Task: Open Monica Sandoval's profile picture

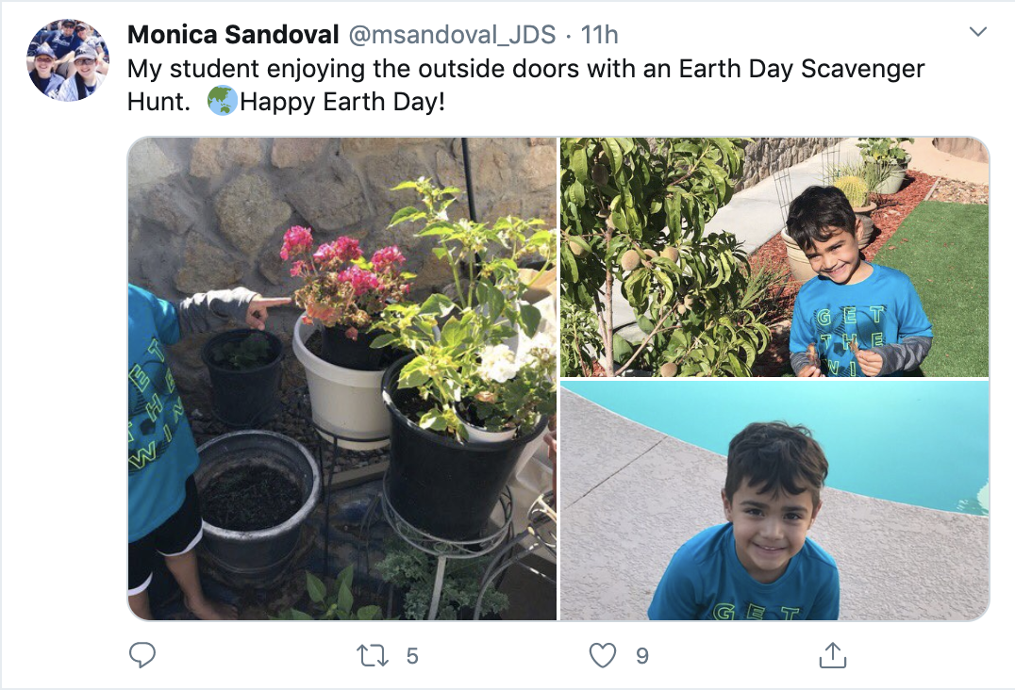Action: [68, 58]
